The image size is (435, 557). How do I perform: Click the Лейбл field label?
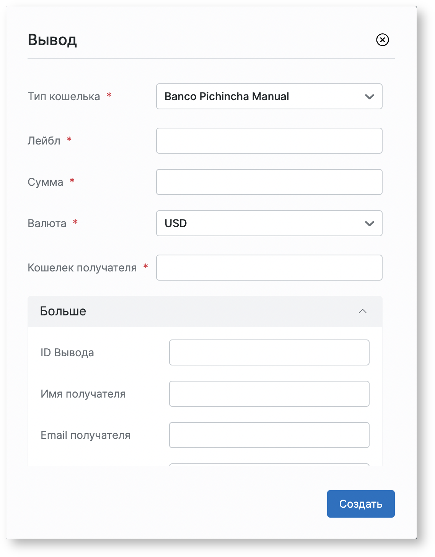tap(44, 141)
